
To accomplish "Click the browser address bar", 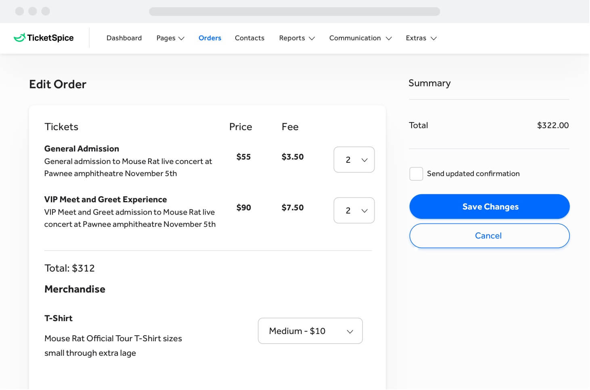I will point(295,11).
